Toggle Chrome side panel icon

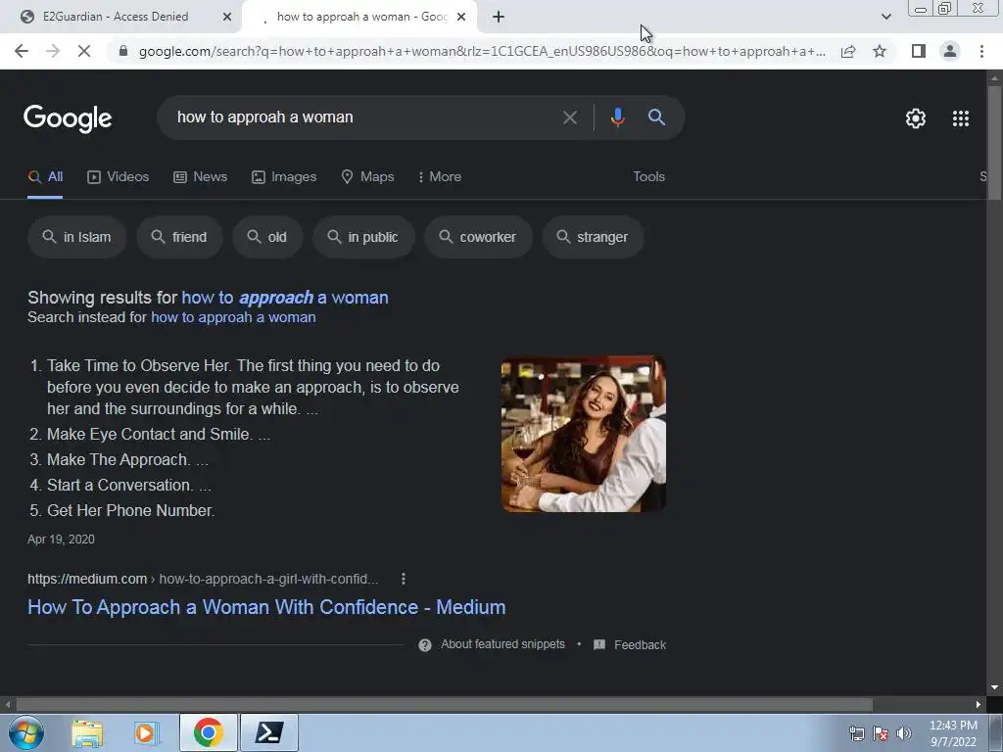919,51
